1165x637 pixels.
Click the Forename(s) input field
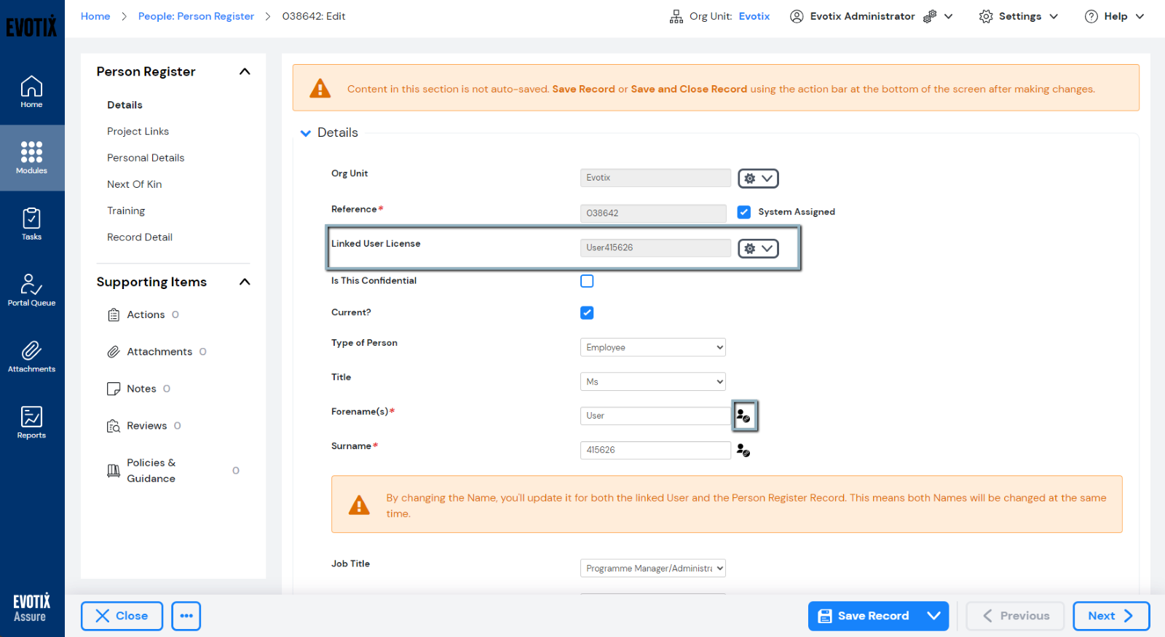pyautogui.click(x=655, y=416)
